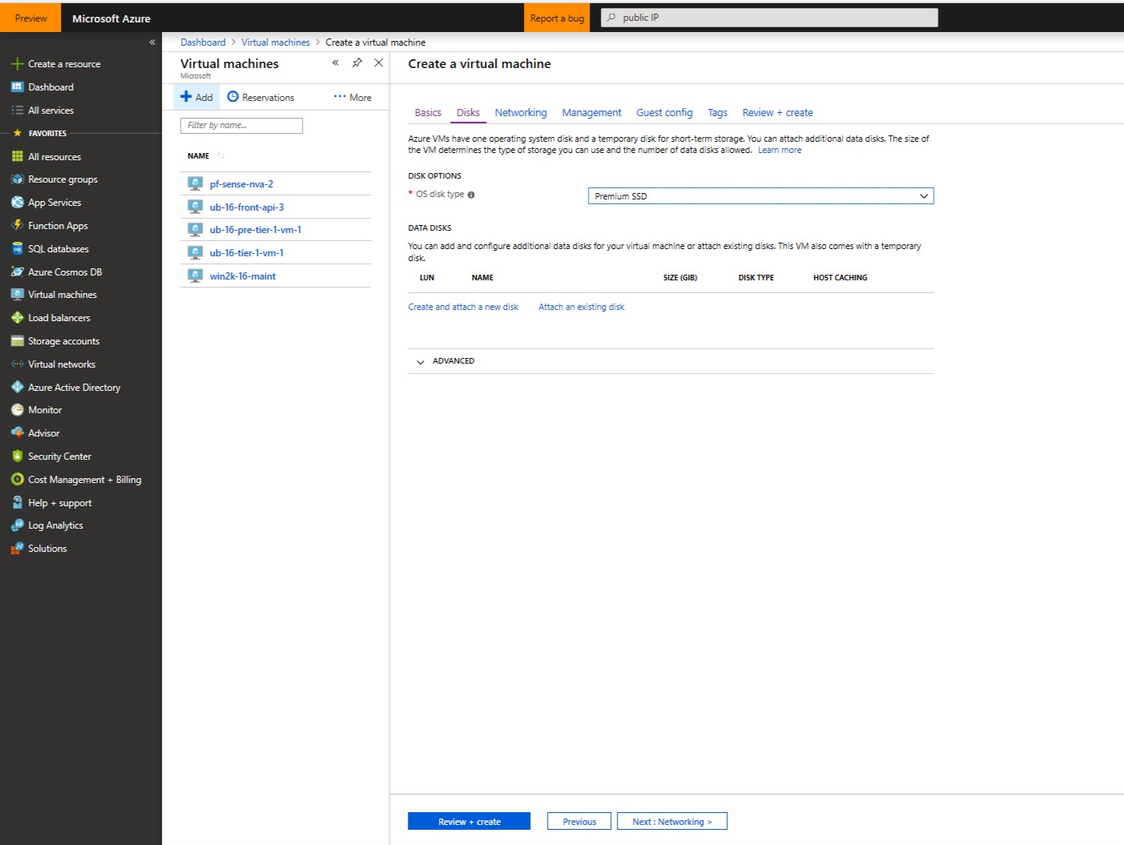Viewport: 1124px width, 845px height.
Task: Close the Virtual machines blade
Action: 379,62
